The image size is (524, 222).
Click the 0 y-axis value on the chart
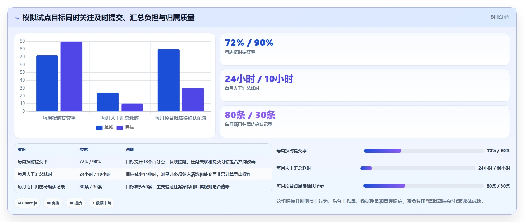pos(24,111)
